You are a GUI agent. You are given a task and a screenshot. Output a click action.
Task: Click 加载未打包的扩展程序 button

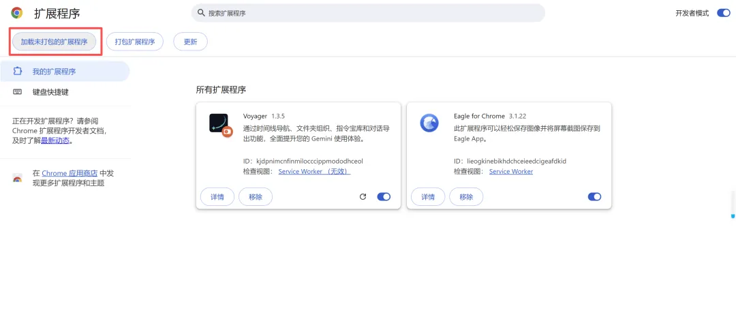54,42
